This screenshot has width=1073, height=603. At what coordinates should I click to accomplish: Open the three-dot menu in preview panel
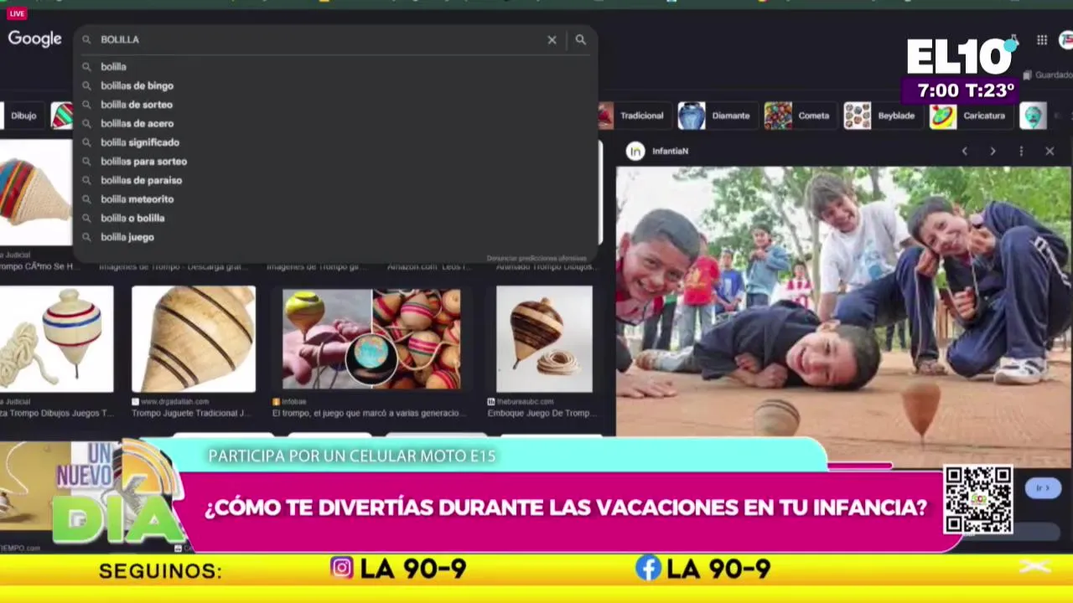[1021, 151]
